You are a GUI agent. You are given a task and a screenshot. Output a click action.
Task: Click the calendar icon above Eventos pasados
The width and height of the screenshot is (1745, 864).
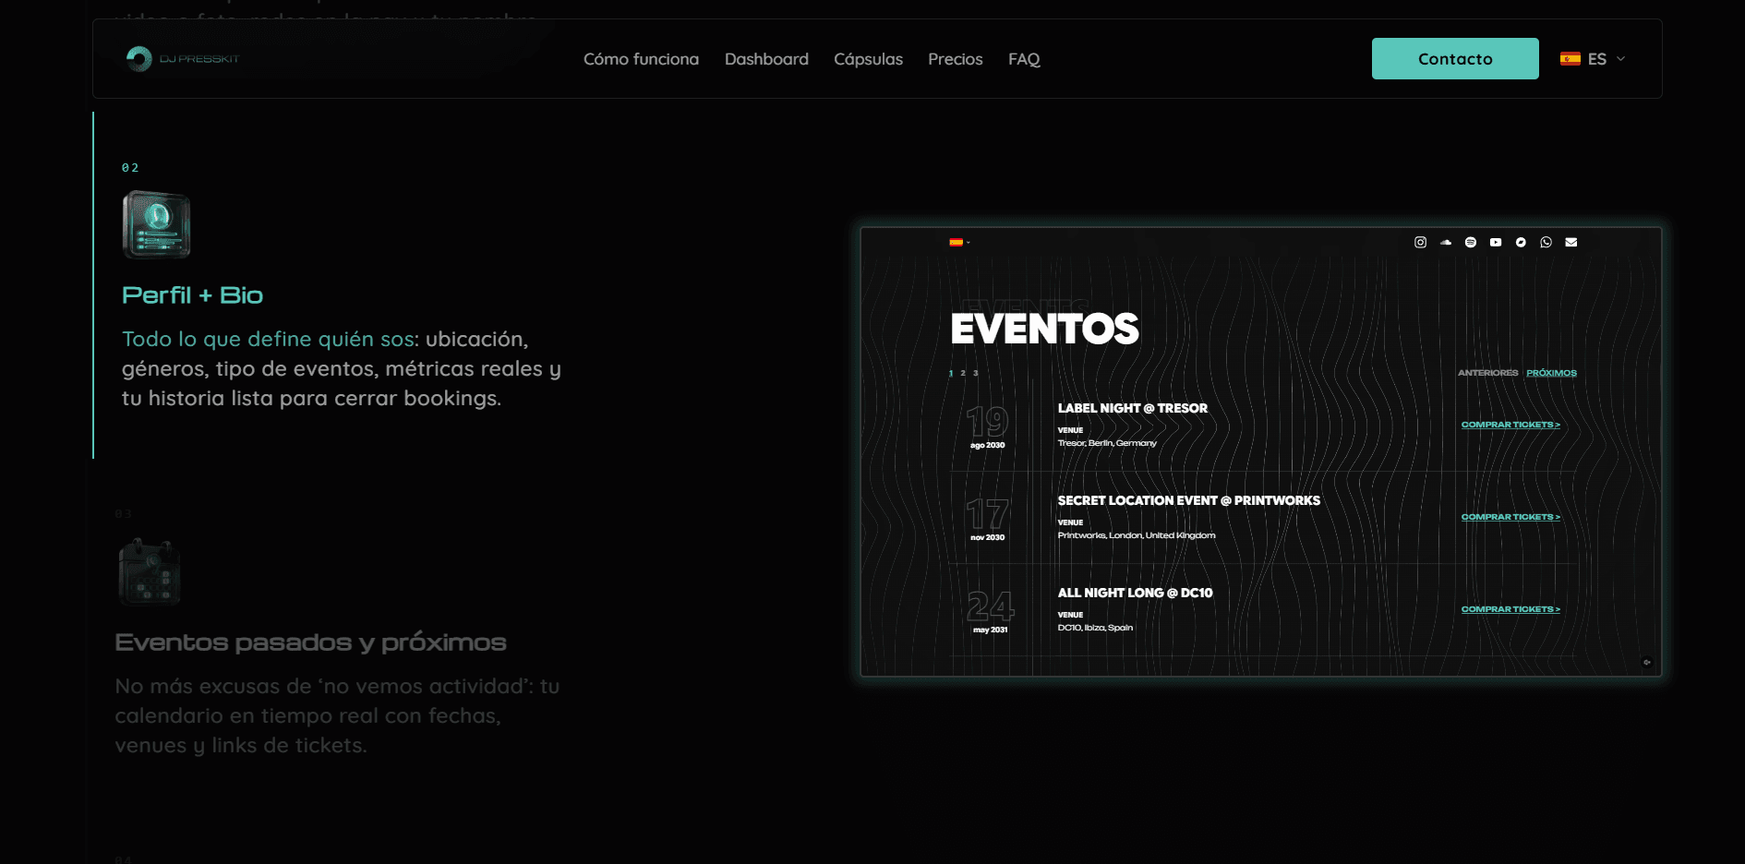[150, 571]
